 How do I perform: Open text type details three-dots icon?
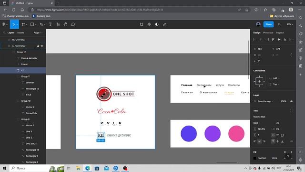click(291, 141)
